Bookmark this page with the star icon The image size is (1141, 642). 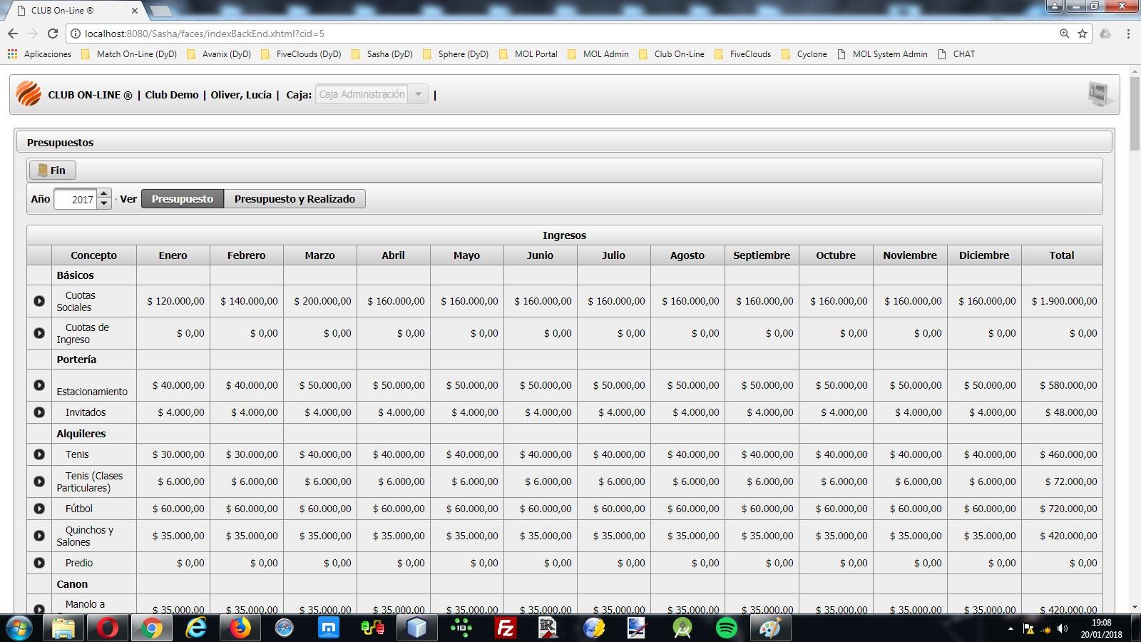(x=1083, y=34)
